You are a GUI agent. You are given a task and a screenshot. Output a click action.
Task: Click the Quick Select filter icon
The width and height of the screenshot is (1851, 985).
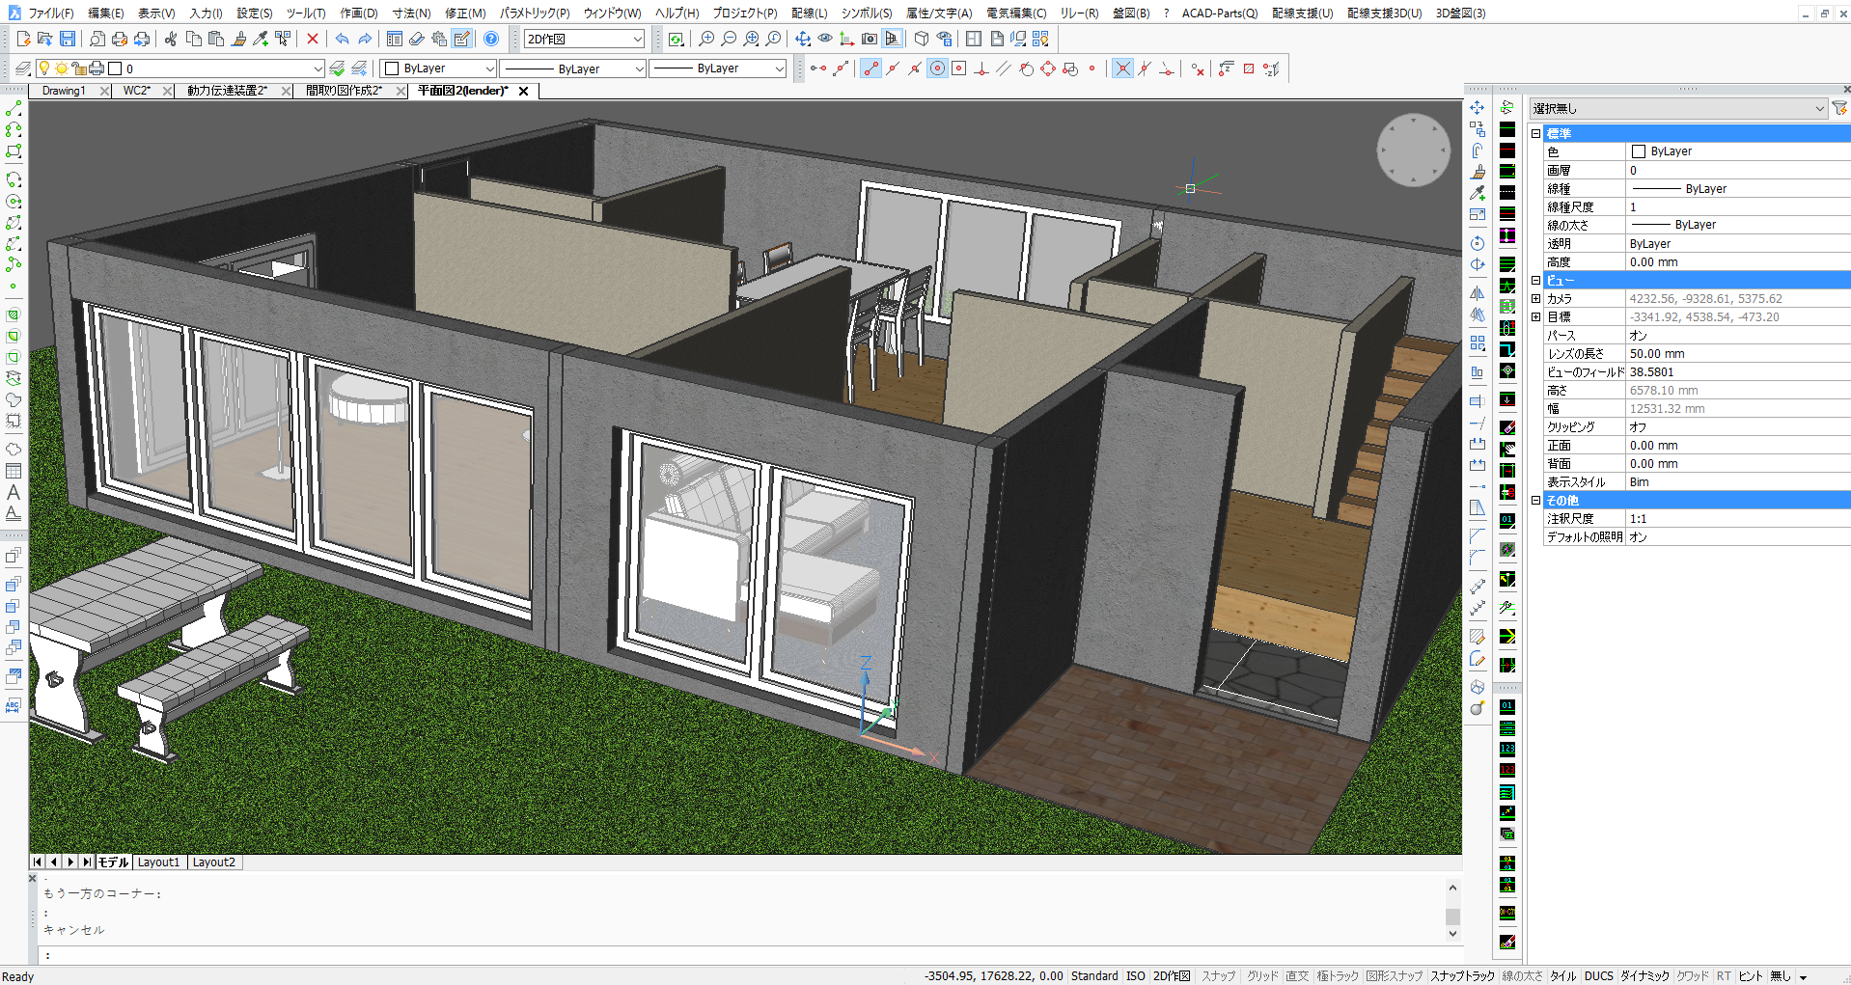pyautogui.click(x=1839, y=108)
